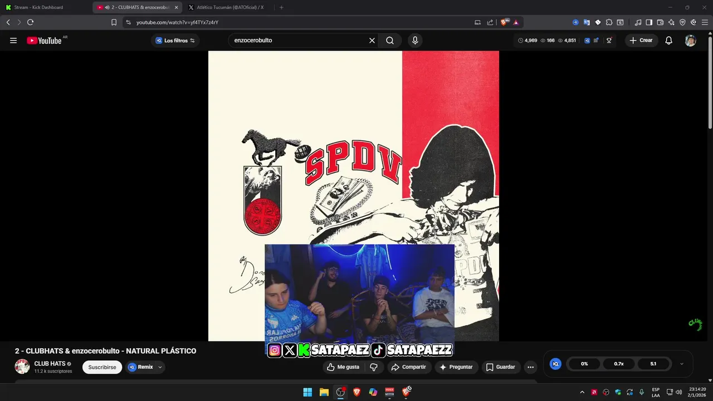The height and width of the screenshot is (401, 713).
Task: Open Brave VPN shield icon
Action: [x=682, y=22]
